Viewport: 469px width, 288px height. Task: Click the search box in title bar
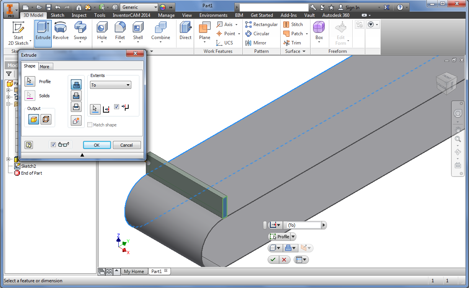tap(274, 7)
